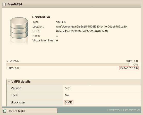Click the Version row label

(x=16, y=88)
